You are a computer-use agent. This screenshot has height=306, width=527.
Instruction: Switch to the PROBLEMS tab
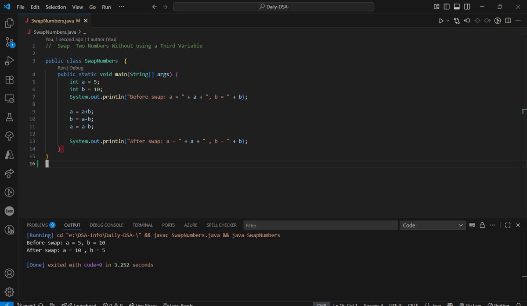(x=41, y=225)
